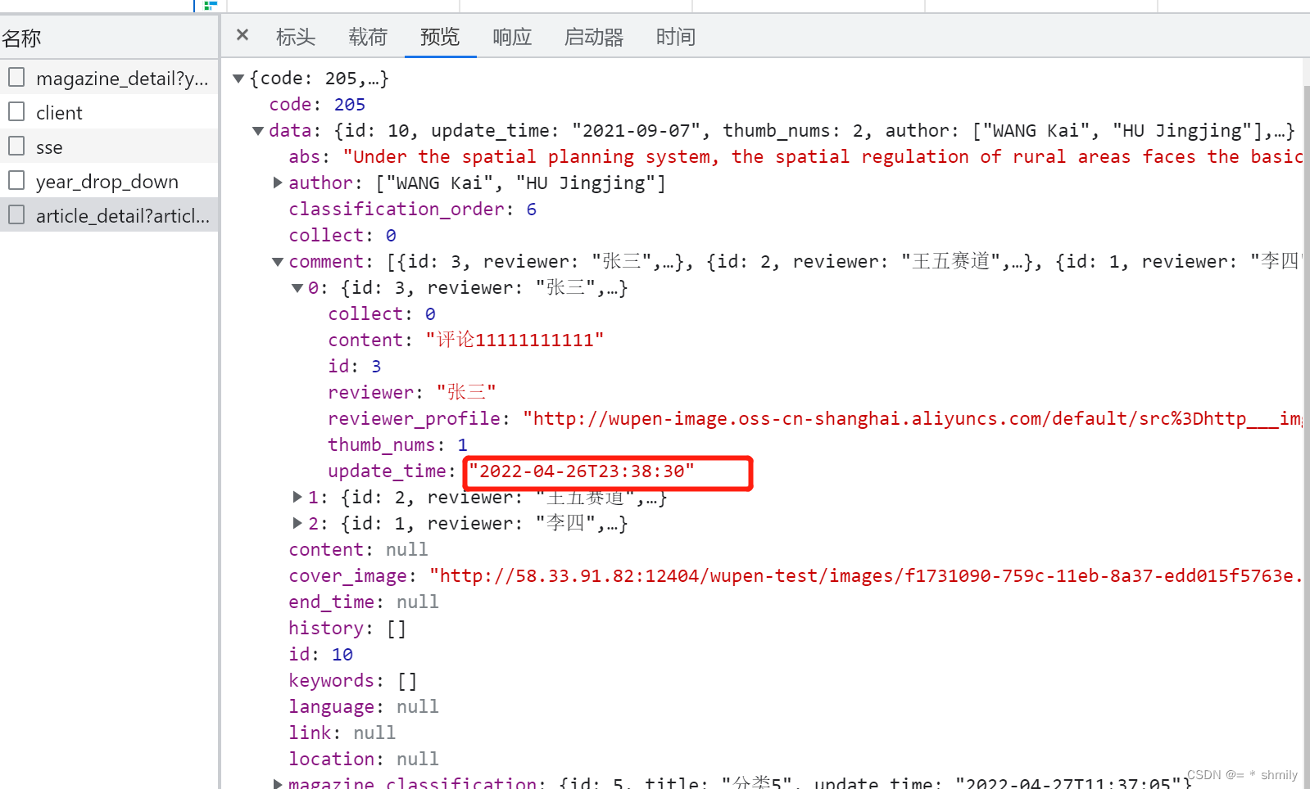This screenshot has height=789, width=1310.
Task: Collapse the root {code: 205,…} object
Action: 238,79
